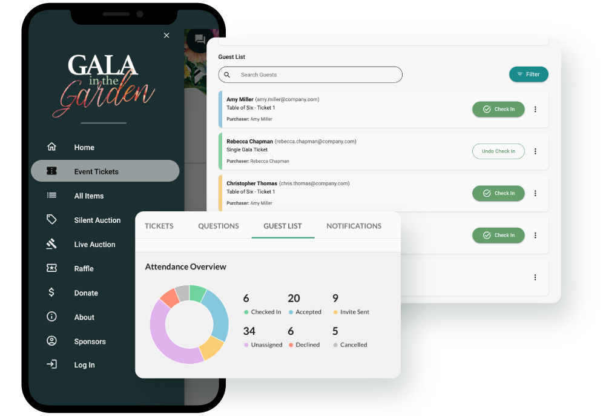606x416 pixels.
Task: Select the Live Auction gavel icon
Action: pos(51,244)
